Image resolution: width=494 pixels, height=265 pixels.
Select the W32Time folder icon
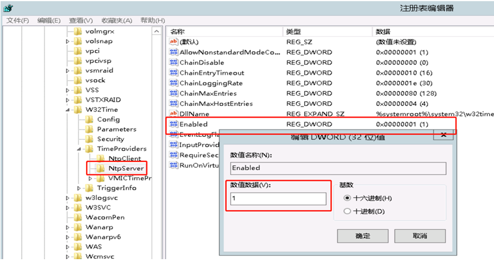(x=78, y=109)
